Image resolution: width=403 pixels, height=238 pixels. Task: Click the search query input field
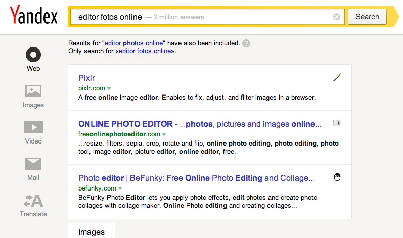202,17
